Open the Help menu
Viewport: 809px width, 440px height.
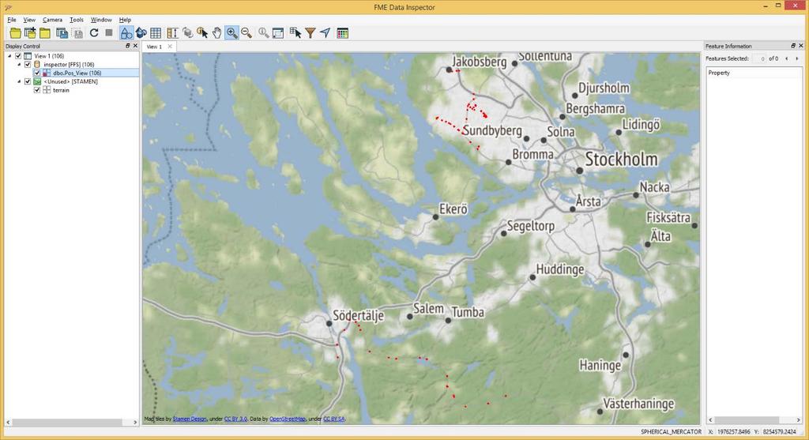125,20
